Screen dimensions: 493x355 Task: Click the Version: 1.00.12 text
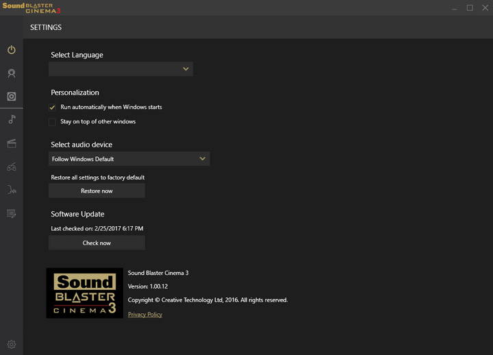(148, 286)
